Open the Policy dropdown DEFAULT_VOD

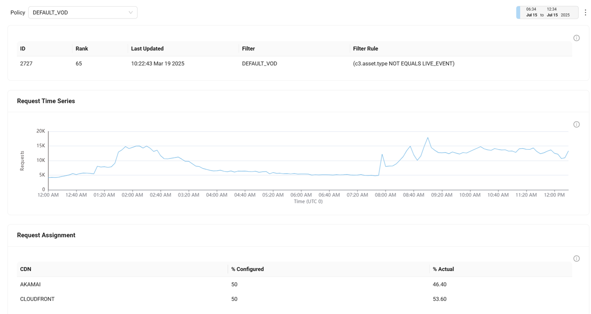click(x=82, y=13)
